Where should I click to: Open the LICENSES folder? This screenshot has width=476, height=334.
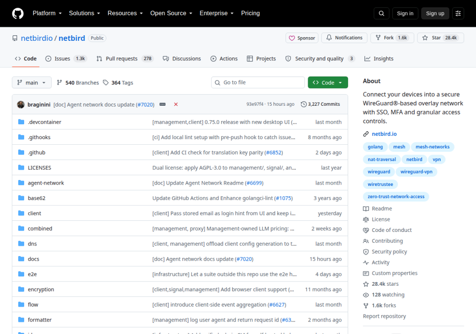40,167
